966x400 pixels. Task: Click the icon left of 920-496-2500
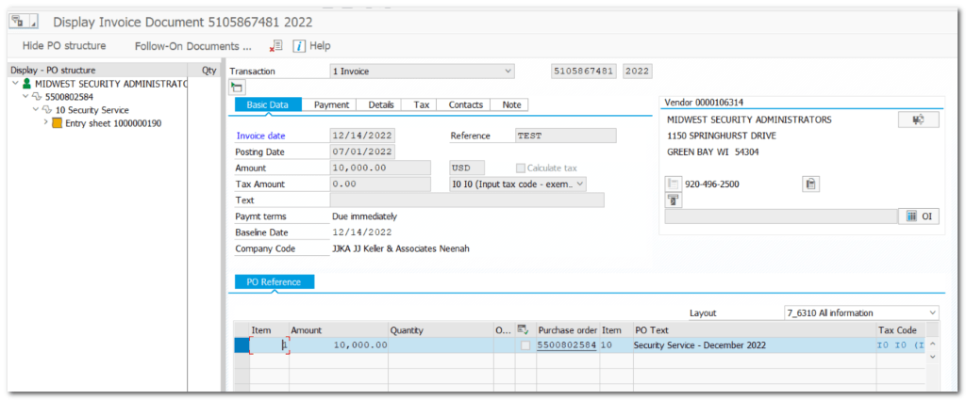[674, 184]
